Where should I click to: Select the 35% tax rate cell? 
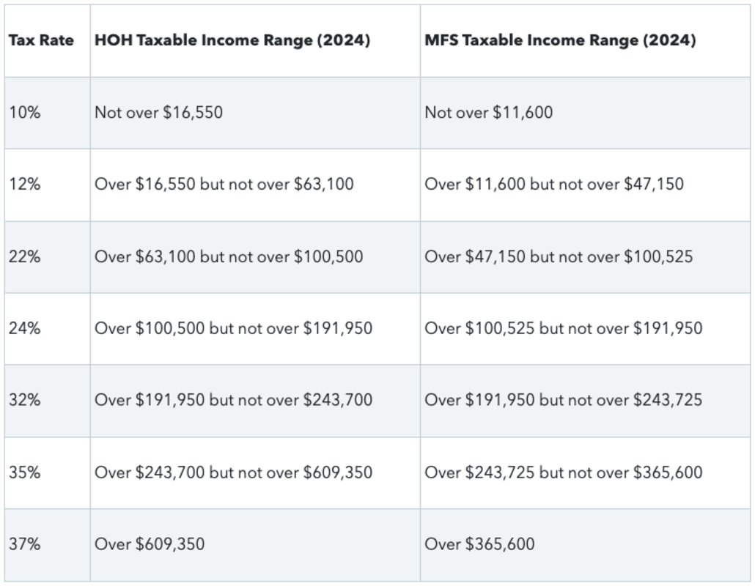click(x=25, y=472)
